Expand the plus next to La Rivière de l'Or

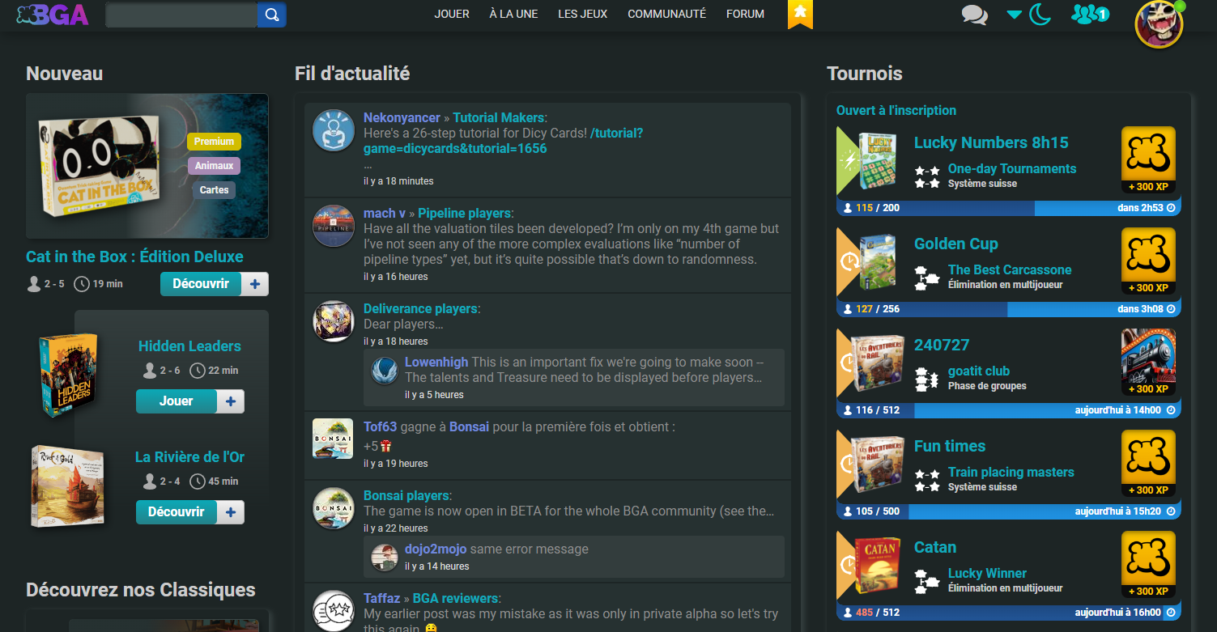(x=231, y=512)
